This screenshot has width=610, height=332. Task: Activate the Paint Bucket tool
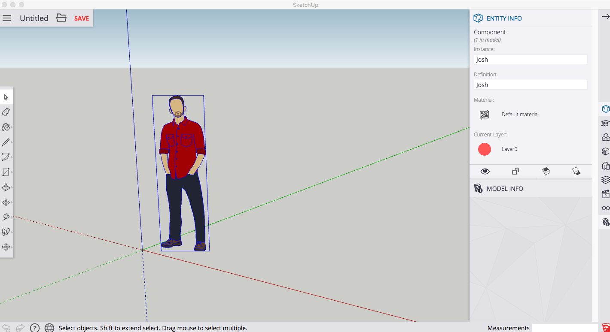pos(6,127)
